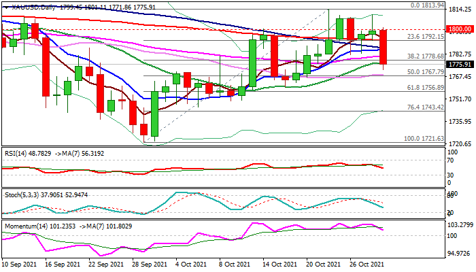Click the 1775.91 current price marker
The image size is (476, 272).
459,64
